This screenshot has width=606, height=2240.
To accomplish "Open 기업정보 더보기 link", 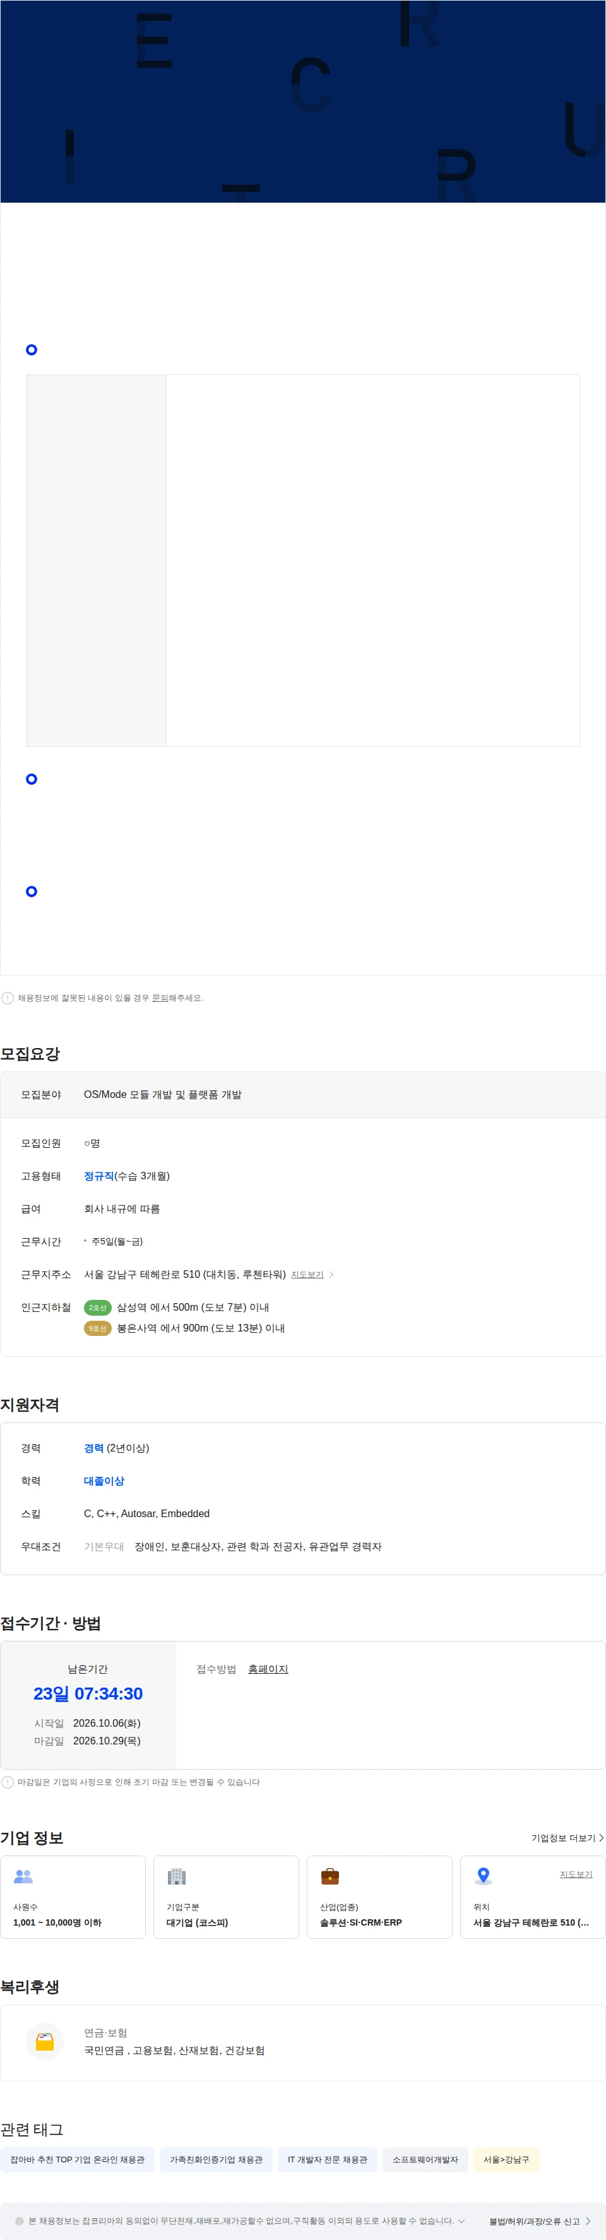I will pyautogui.click(x=567, y=1838).
